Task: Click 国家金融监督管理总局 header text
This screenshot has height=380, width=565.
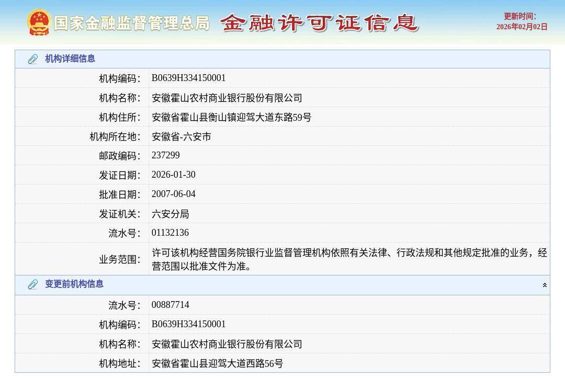Action: tap(131, 23)
